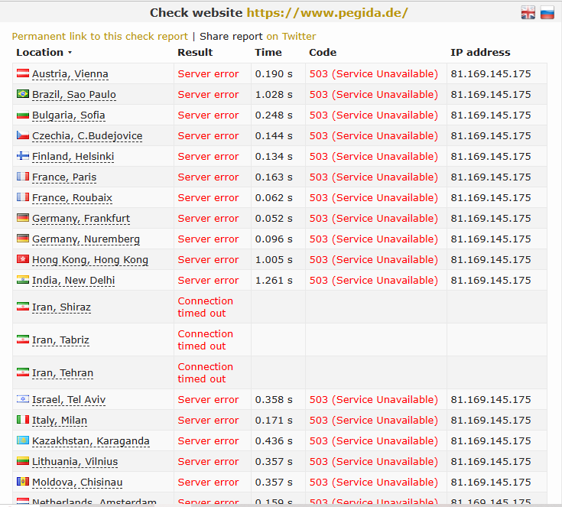Select the 1.261 s time for India
The width and height of the screenshot is (562, 507).
274,281
